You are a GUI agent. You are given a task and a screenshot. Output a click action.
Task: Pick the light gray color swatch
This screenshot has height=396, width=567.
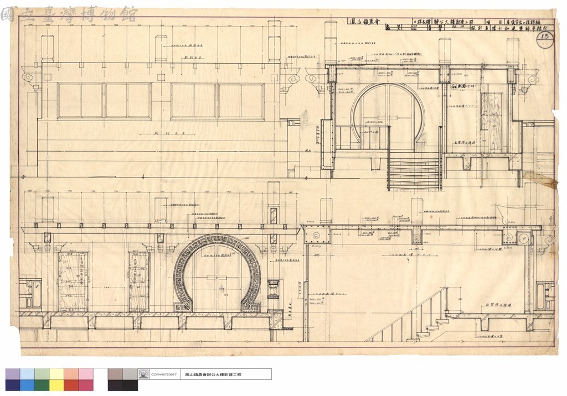tap(130, 374)
